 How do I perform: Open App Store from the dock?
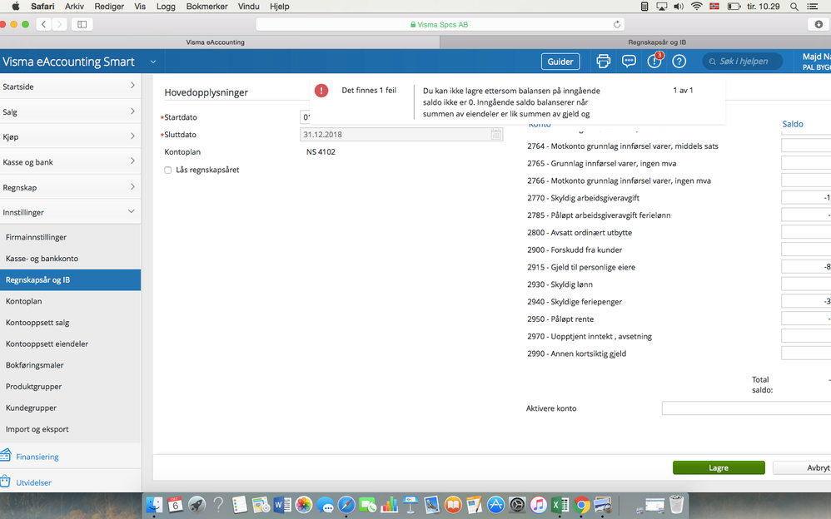(495, 505)
